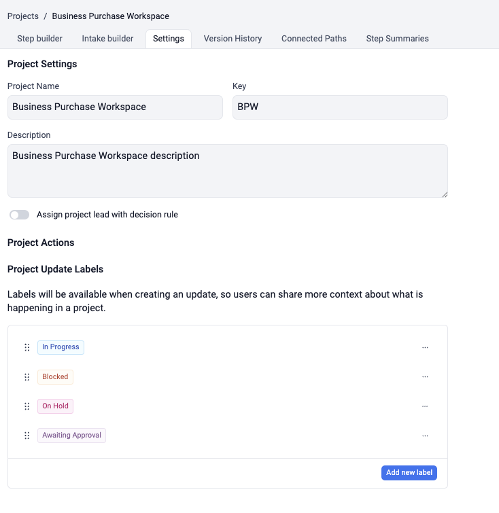The width and height of the screenshot is (499, 513).
Task: Click drag handle beside In Progress label
Action: tap(27, 347)
